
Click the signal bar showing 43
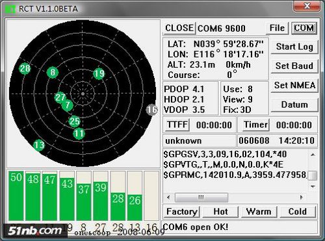click(x=67, y=196)
